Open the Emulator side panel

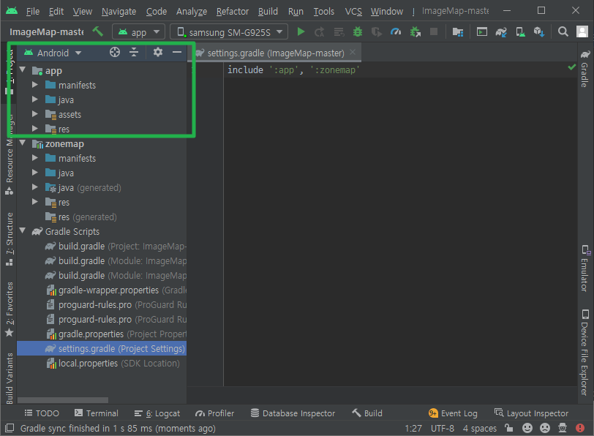[584, 268]
